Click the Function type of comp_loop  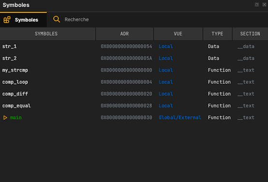(219, 82)
